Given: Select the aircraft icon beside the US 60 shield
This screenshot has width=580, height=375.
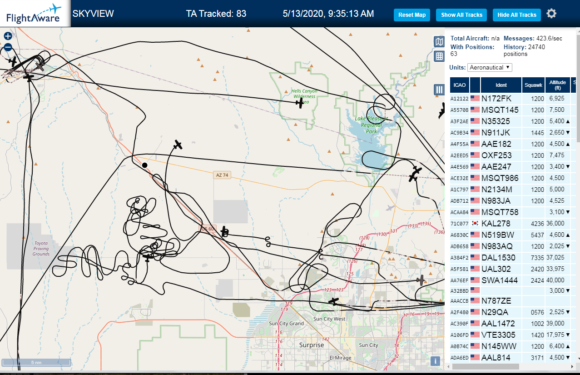Looking at the screenshot, I should coord(224,232).
